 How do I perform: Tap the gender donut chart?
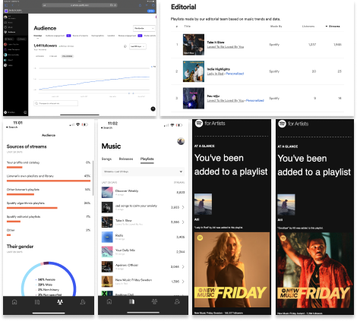coord(49,279)
